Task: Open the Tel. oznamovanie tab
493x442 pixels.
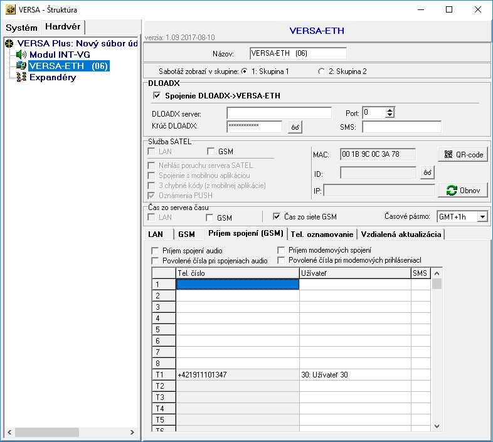Action: (322, 234)
